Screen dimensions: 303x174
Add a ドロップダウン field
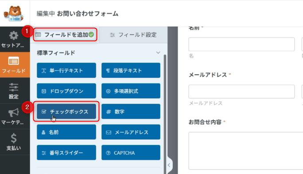66,91
